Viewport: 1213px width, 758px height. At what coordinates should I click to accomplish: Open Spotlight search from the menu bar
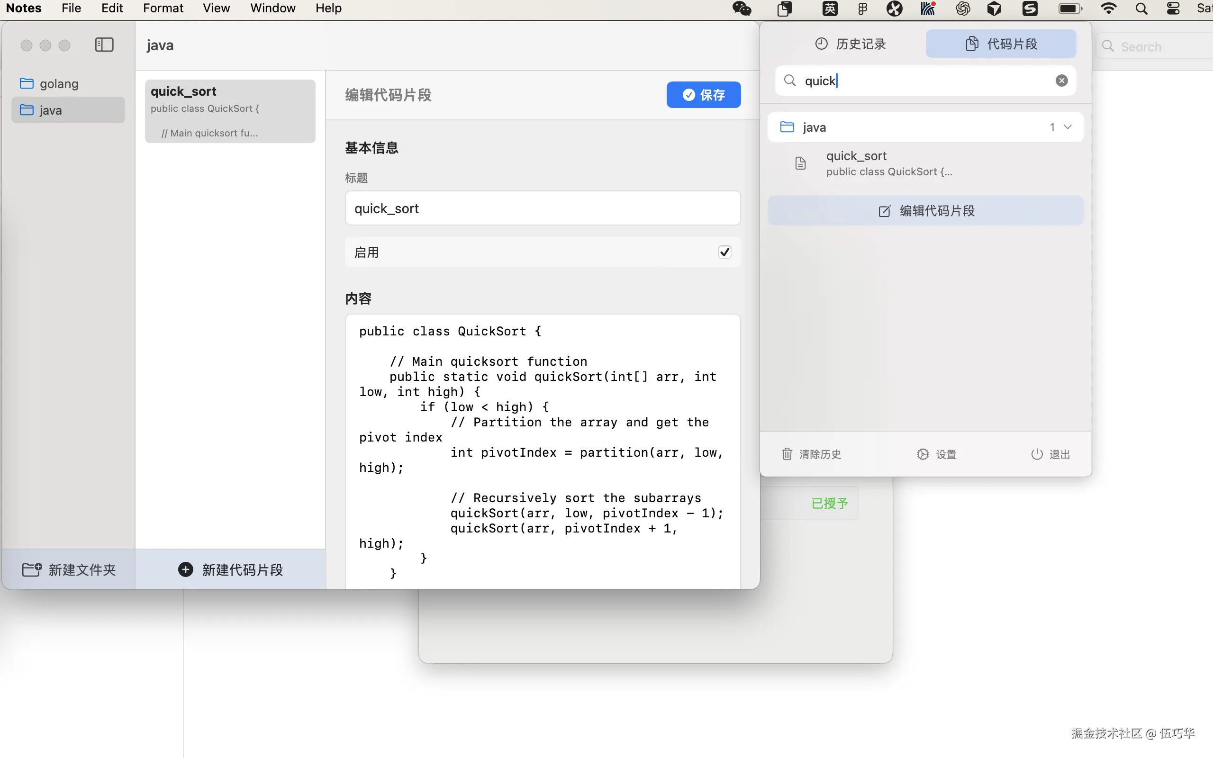pos(1141,8)
